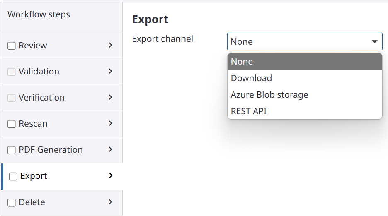The image size is (388, 216).
Task: Choose Download as export channel
Action: point(305,78)
